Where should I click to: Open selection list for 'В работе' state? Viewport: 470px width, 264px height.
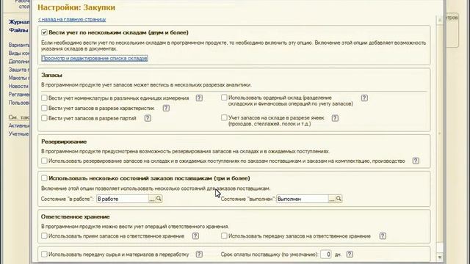click(152, 199)
